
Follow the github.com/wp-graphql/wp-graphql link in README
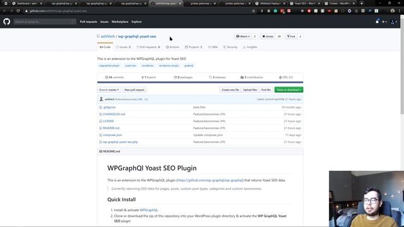click(210, 180)
